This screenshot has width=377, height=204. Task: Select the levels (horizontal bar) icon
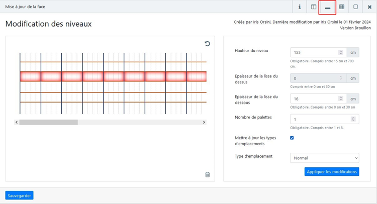(x=328, y=8)
